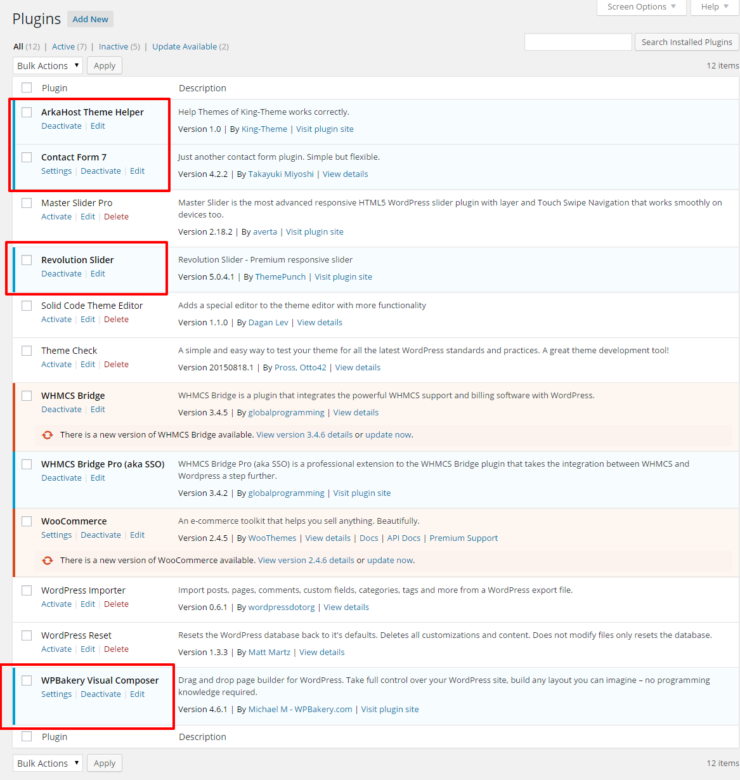
Task: Expand the Screen Options panel
Action: click(642, 7)
